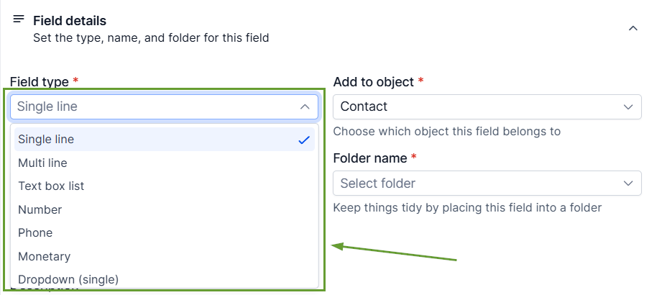The height and width of the screenshot is (295, 649).
Task: Click the checkmark beside Single line
Action: coord(303,140)
